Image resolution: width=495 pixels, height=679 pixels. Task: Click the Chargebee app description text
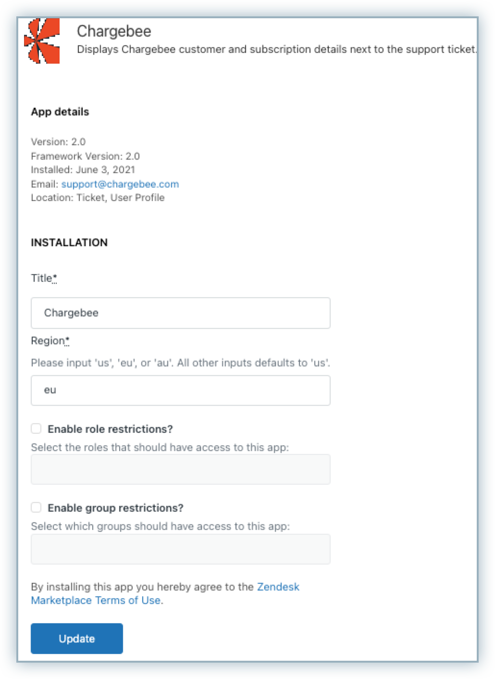[276, 50]
